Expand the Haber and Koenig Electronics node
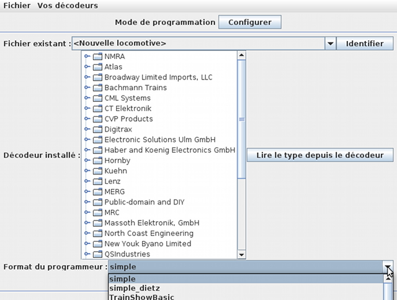This screenshot has width=397, height=300. (x=87, y=150)
